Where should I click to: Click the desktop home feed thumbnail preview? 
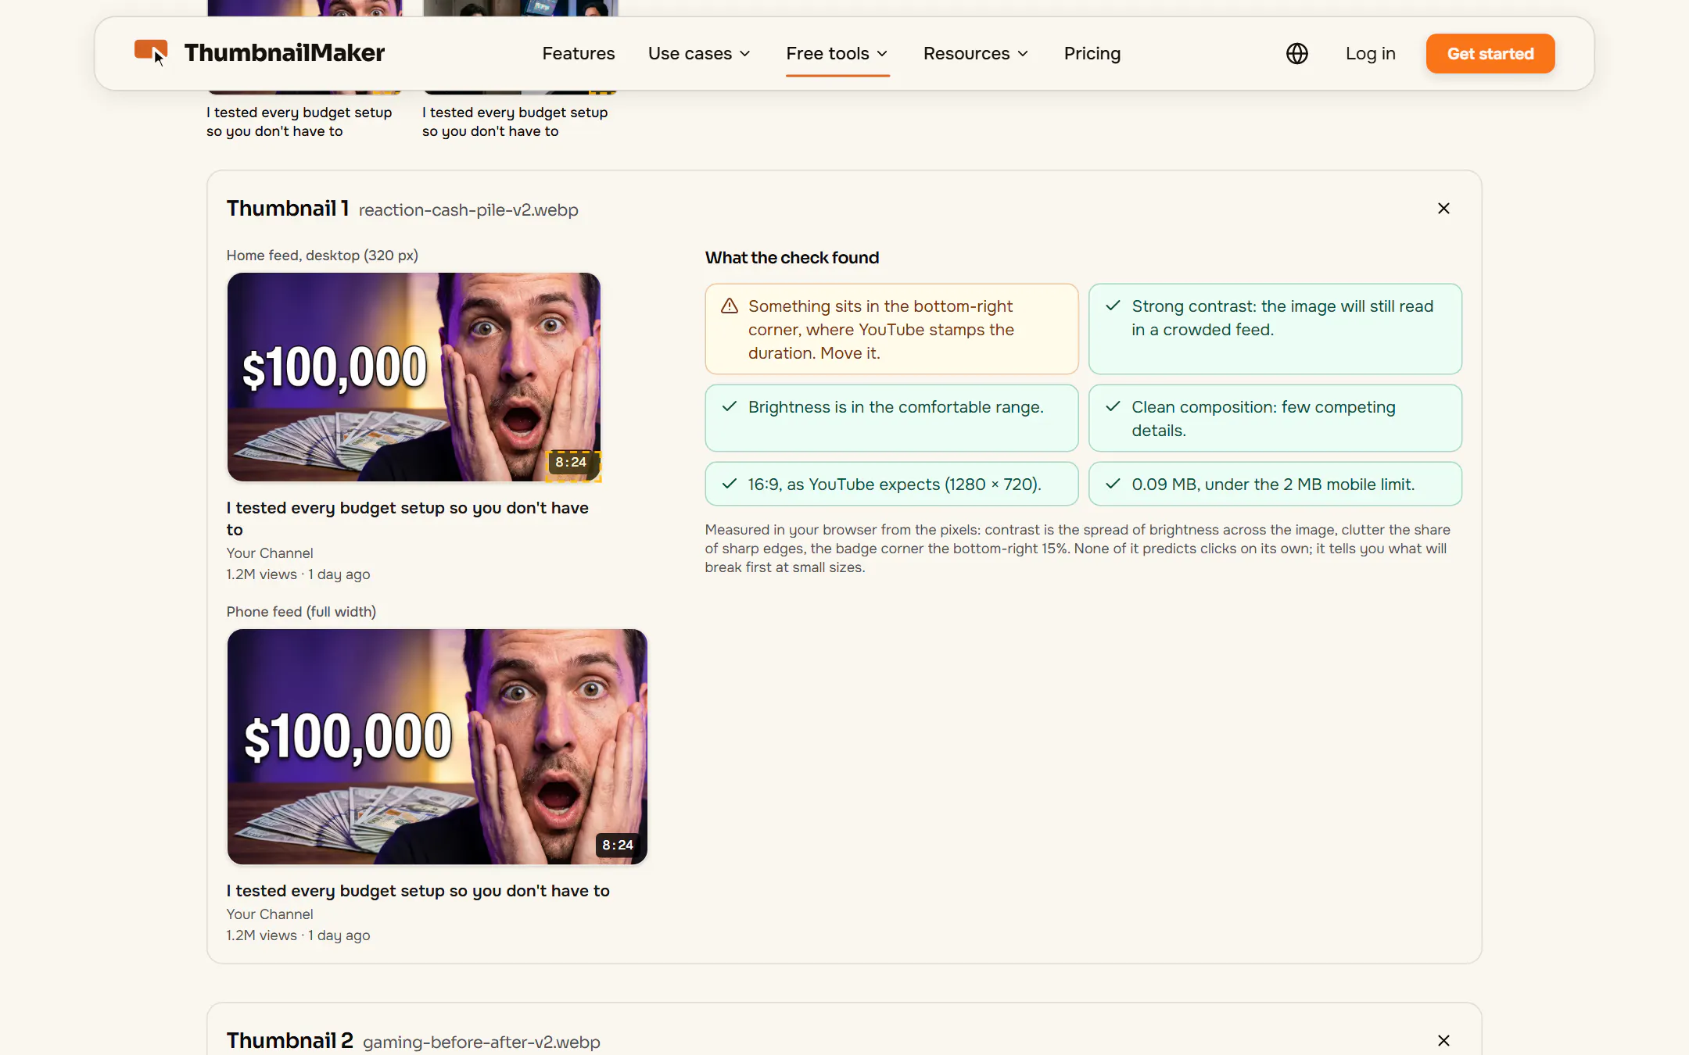pyautogui.click(x=414, y=377)
